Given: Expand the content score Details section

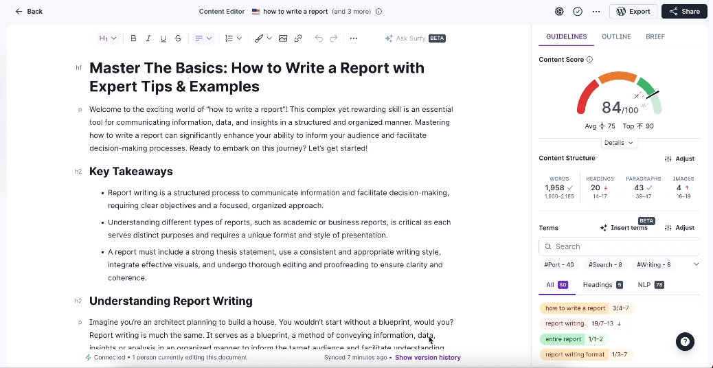Looking at the screenshot, I should [x=619, y=143].
